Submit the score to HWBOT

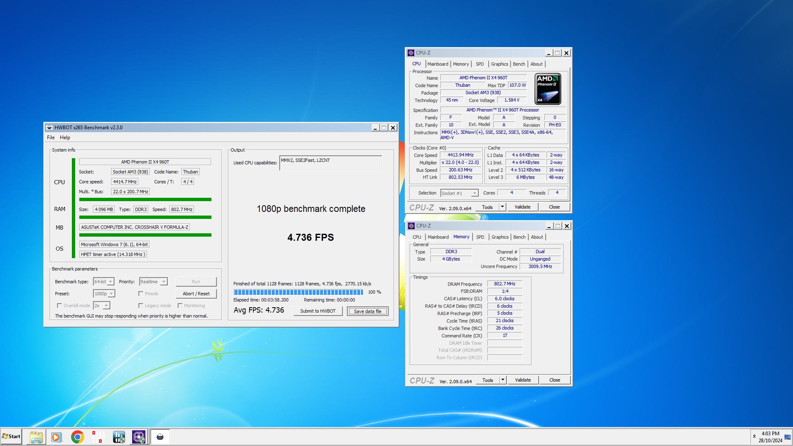click(x=318, y=311)
